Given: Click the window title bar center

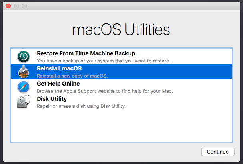Looking at the screenshot, I should 121,6.
